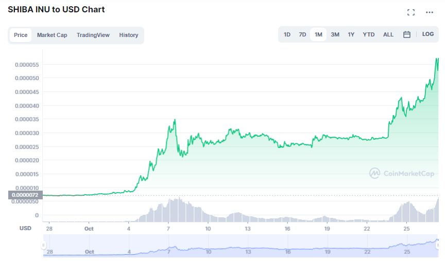This screenshot has height=261, width=445.
Task: Select the 7D time range
Action: pos(303,34)
